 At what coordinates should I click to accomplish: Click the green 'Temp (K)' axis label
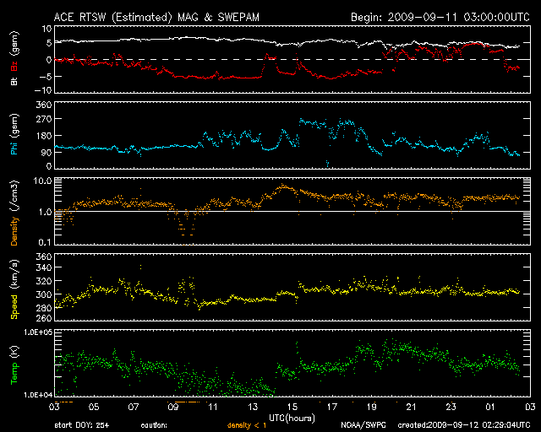14,364
